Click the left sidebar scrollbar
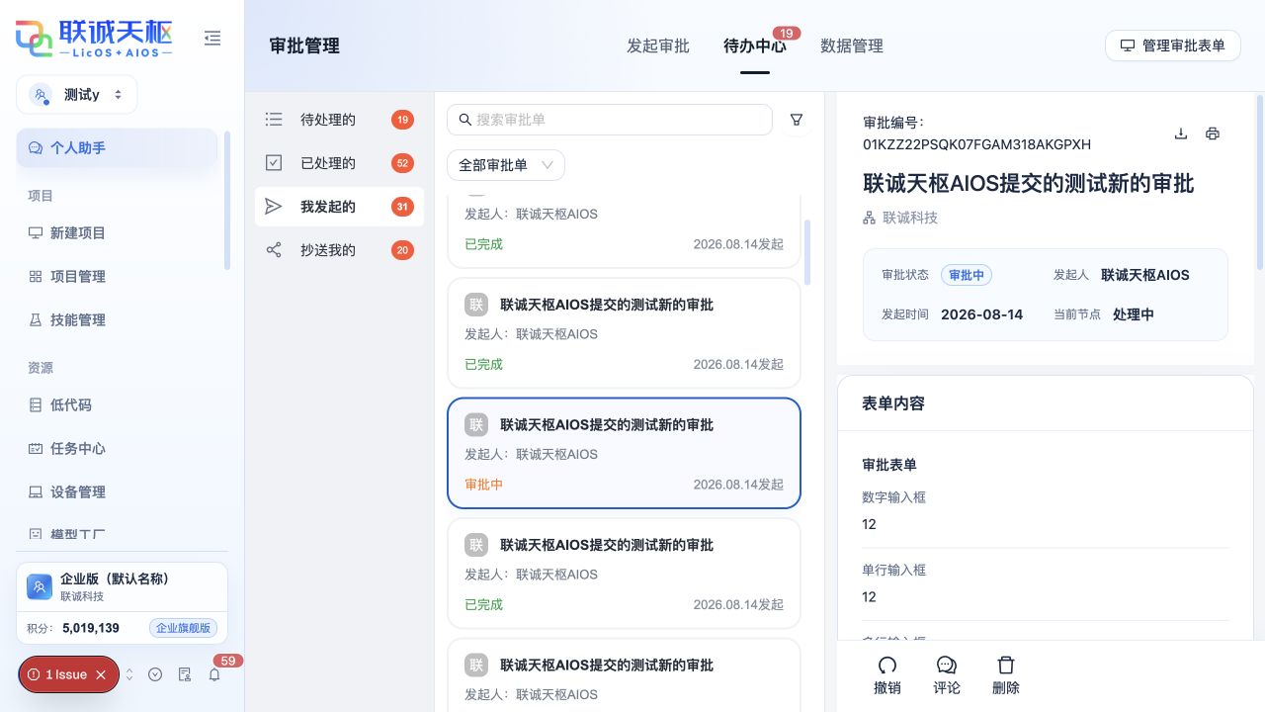 click(228, 201)
